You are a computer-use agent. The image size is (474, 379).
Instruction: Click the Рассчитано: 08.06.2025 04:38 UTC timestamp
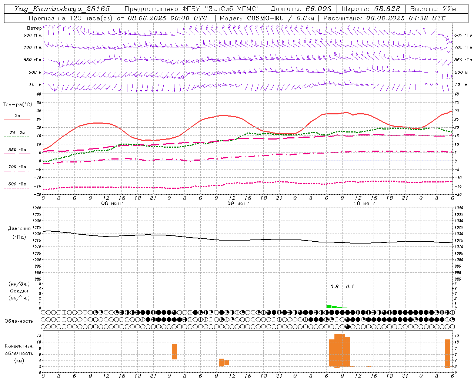point(384,18)
